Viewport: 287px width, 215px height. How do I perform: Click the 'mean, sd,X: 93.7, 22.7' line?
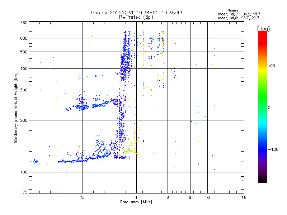point(239,18)
